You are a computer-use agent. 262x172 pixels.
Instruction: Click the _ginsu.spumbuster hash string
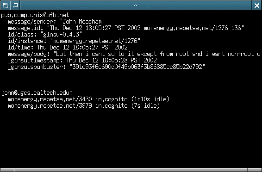137,67
